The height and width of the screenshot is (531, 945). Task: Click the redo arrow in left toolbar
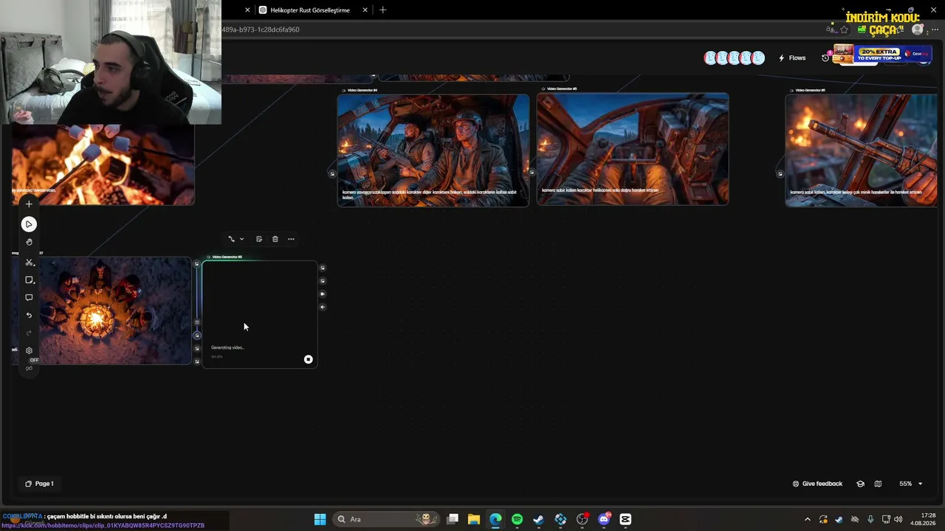click(29, 333)
